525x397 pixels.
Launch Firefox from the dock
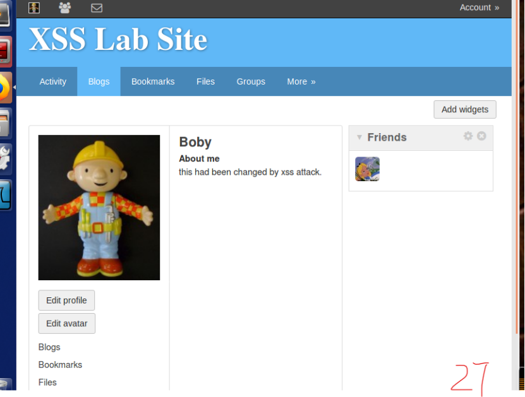(x=4, y=88)
